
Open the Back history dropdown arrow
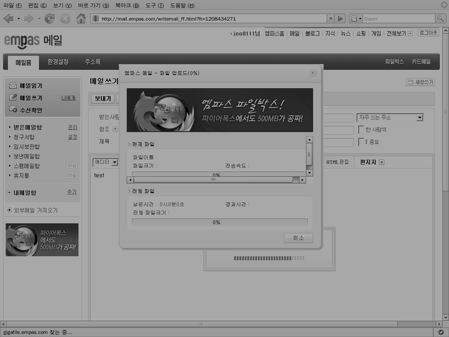[18, 19]
